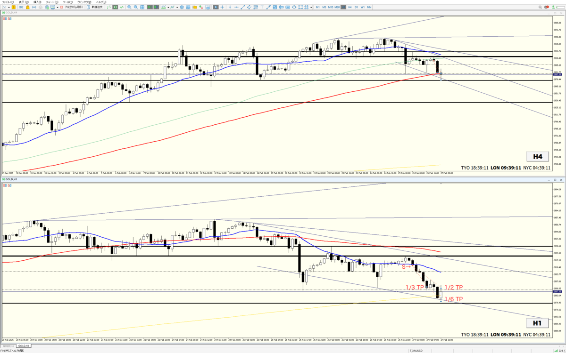Switch to bar chart display
Viewport: 566px width, 353px height.
pyautogui.click(x=109, y=7)
